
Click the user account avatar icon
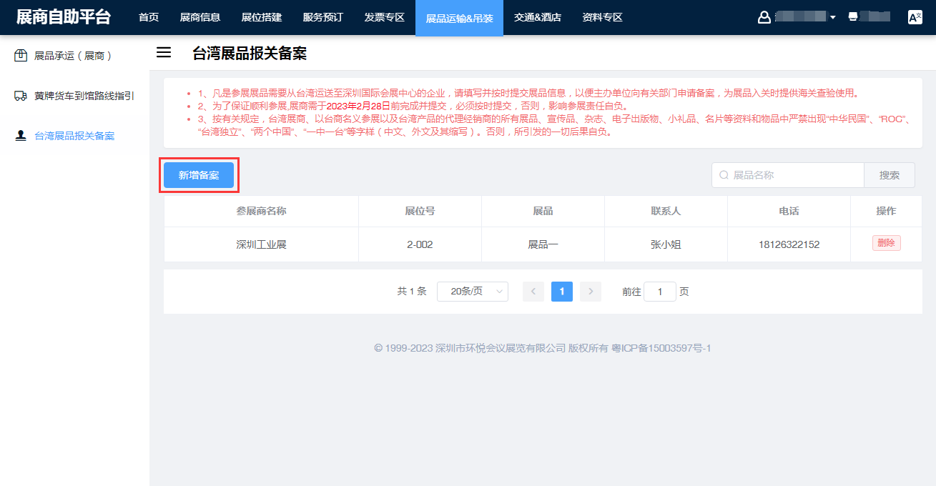coord(764,17)
